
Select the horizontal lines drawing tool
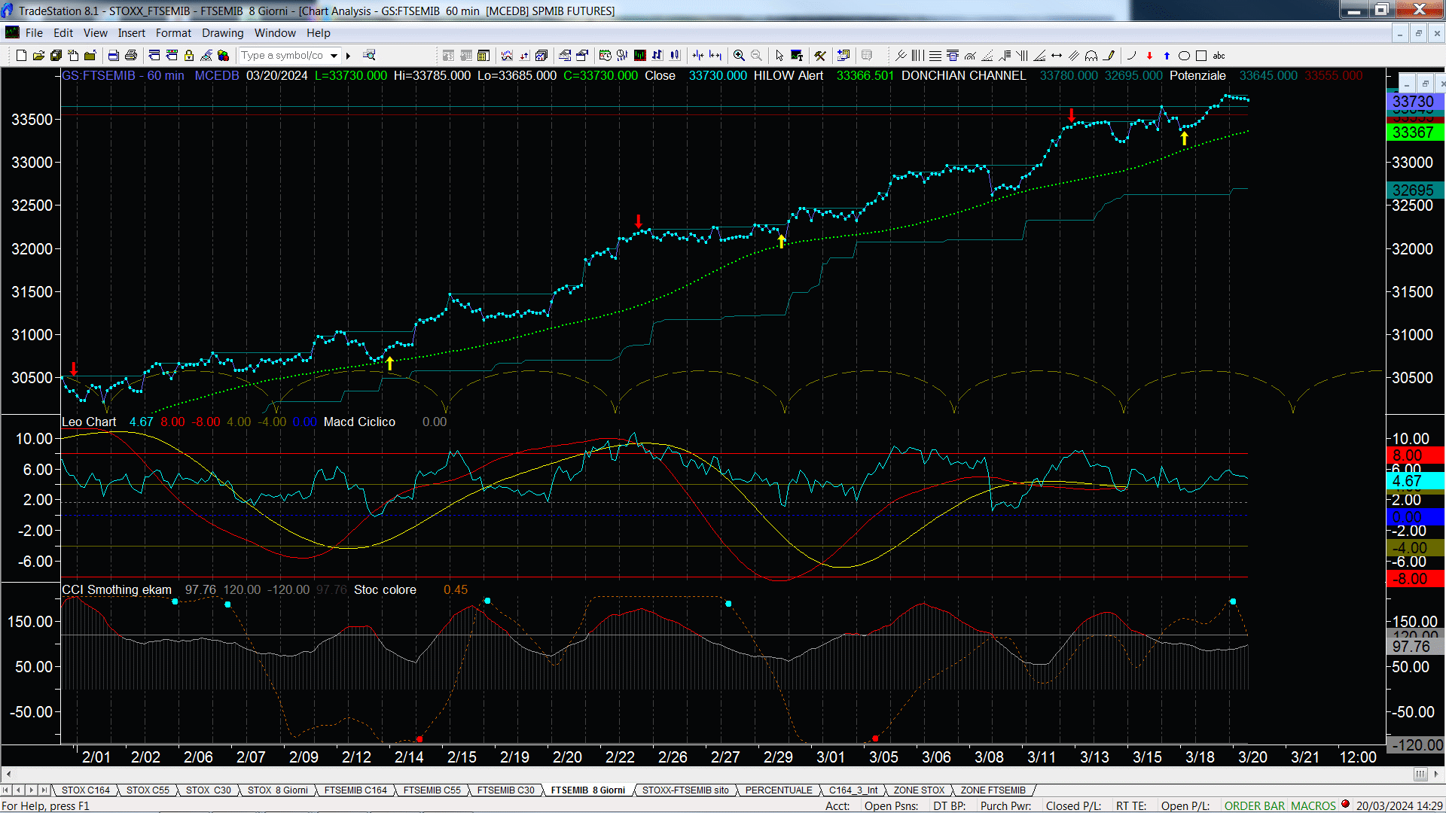(x=935, y=56)
